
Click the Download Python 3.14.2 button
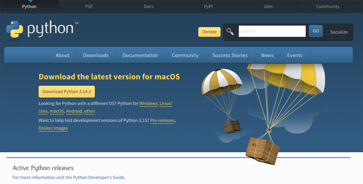(67, 91)
